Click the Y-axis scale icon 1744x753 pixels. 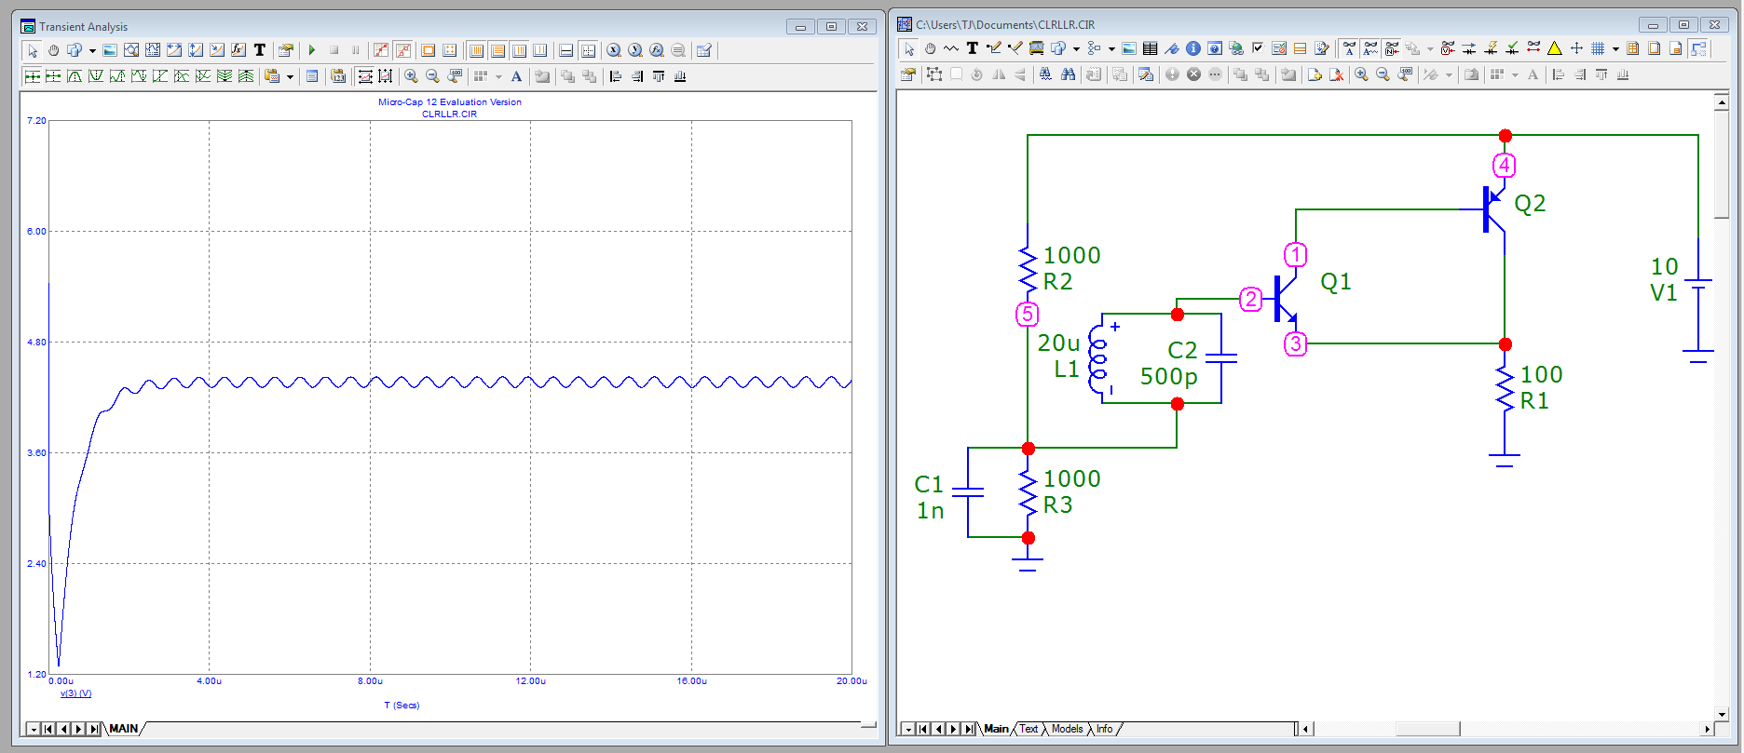(x=634, y=50)
